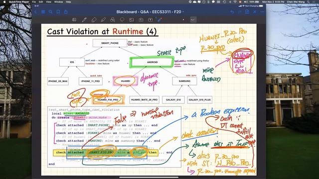Redo the last undone stroke

click(239, 12)
